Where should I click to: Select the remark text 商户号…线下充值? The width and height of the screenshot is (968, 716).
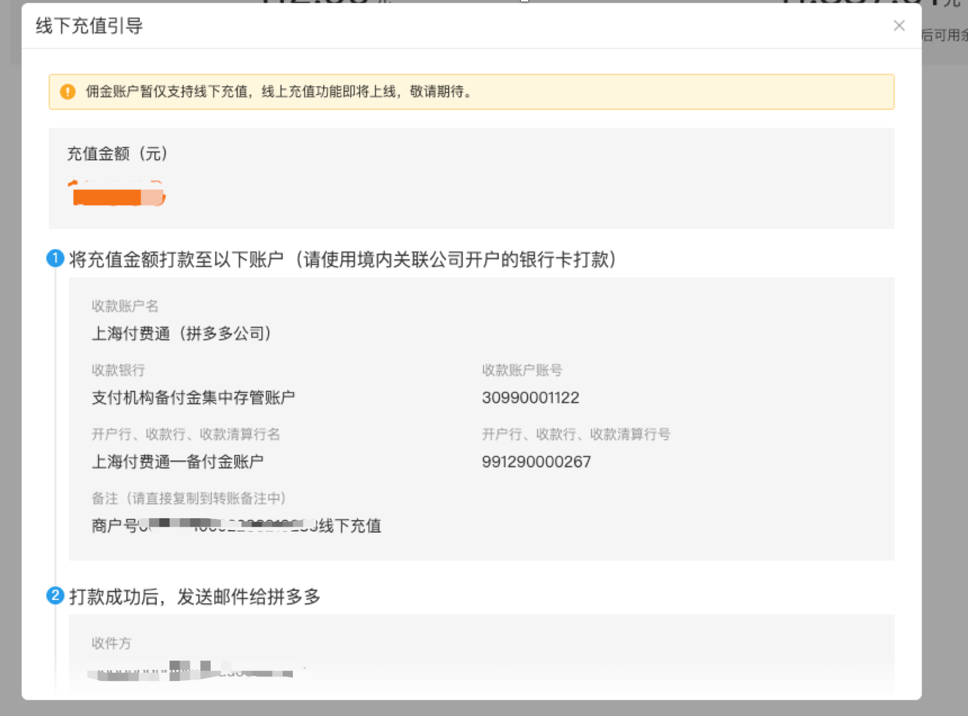point(236,525)
